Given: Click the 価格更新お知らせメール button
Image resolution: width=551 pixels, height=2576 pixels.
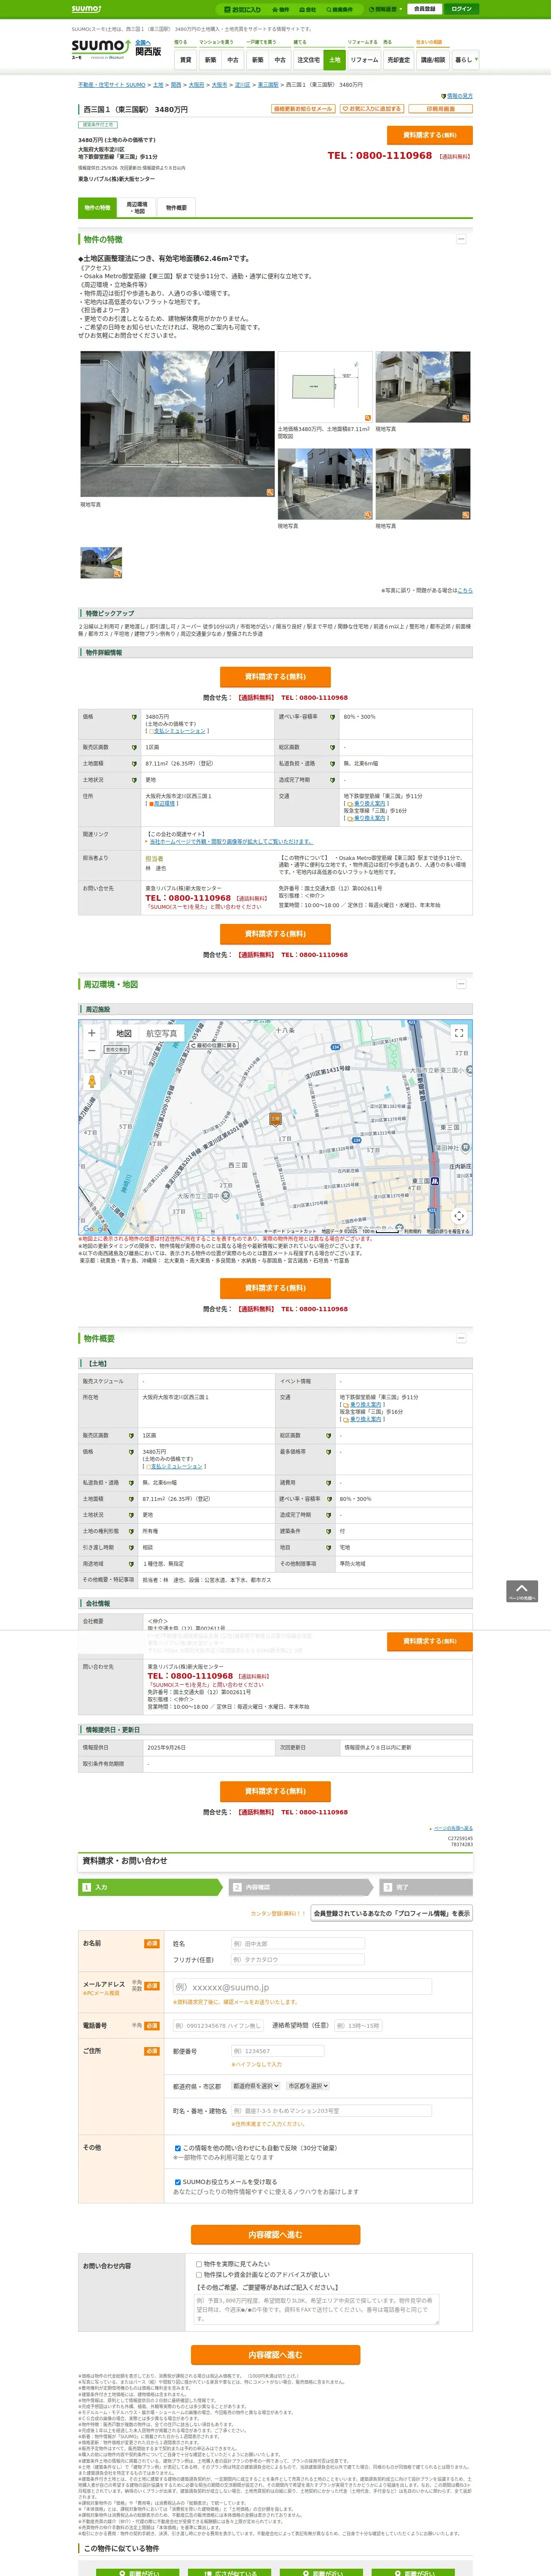Looking at the screenshot, I should (303, 109).
